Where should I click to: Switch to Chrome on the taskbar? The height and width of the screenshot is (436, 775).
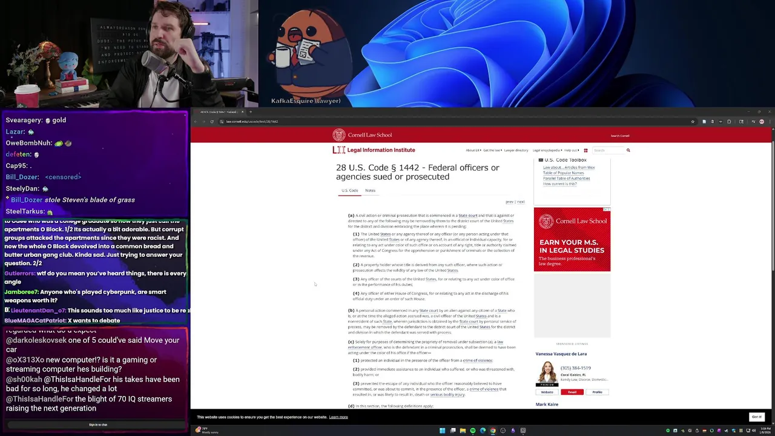(493, 431)
